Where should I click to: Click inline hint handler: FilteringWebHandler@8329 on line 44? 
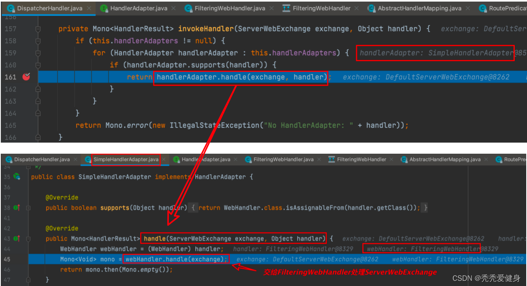(293, 249)
